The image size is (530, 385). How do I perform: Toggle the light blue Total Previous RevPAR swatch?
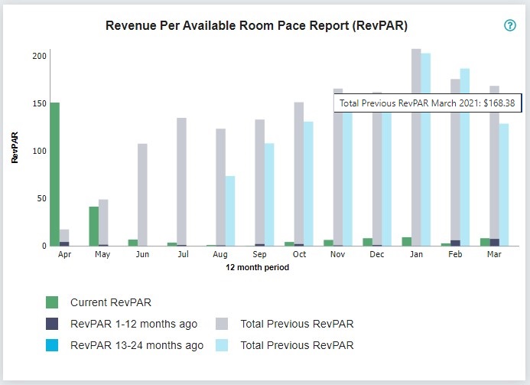[x=222, y=345]
